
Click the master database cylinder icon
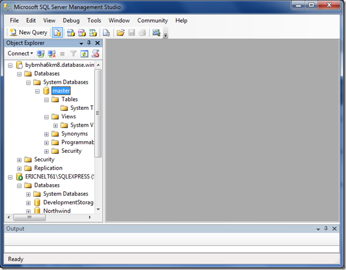46,90
